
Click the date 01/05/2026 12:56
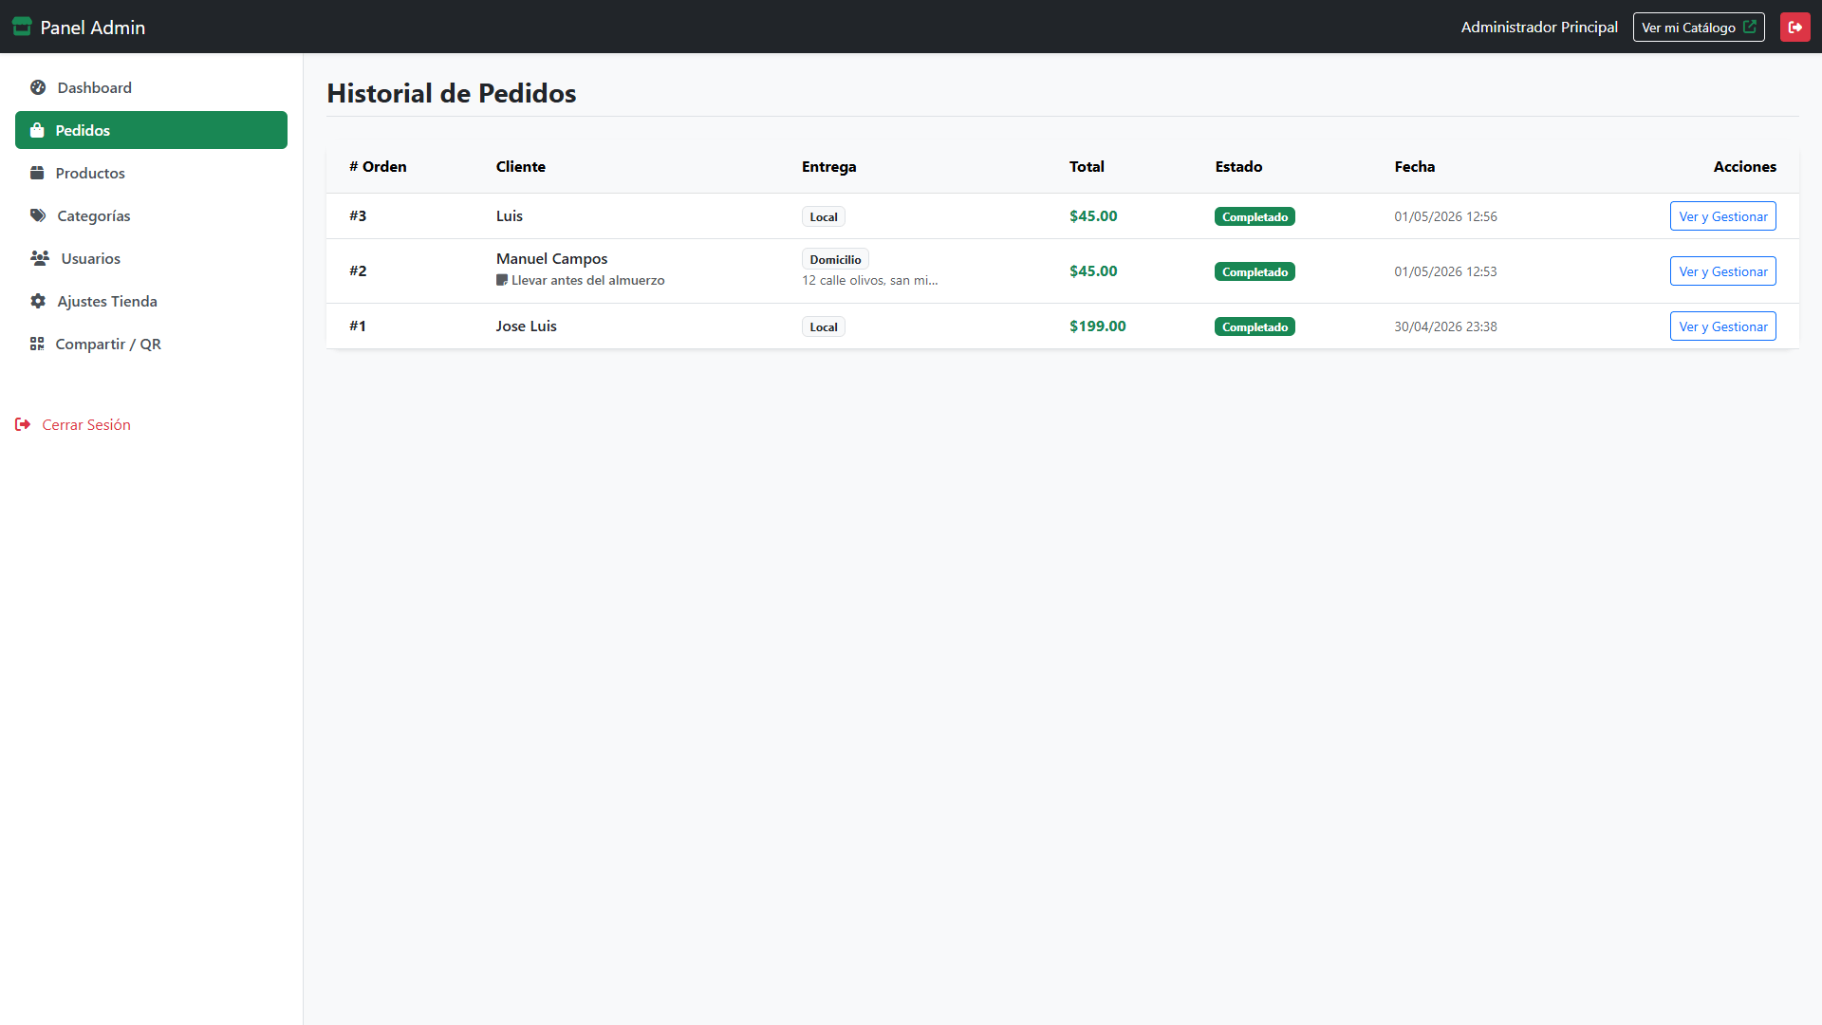coord(1445,216)
